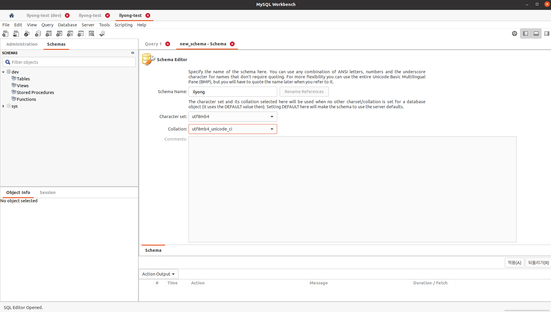This screenshot has width=551, height=312.
Task: Close the new_schema - Schema tab
Action: [x=232, y=44]
